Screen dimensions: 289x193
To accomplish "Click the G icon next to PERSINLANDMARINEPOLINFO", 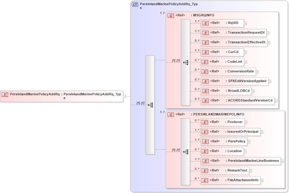I will (x=170, y=114).
